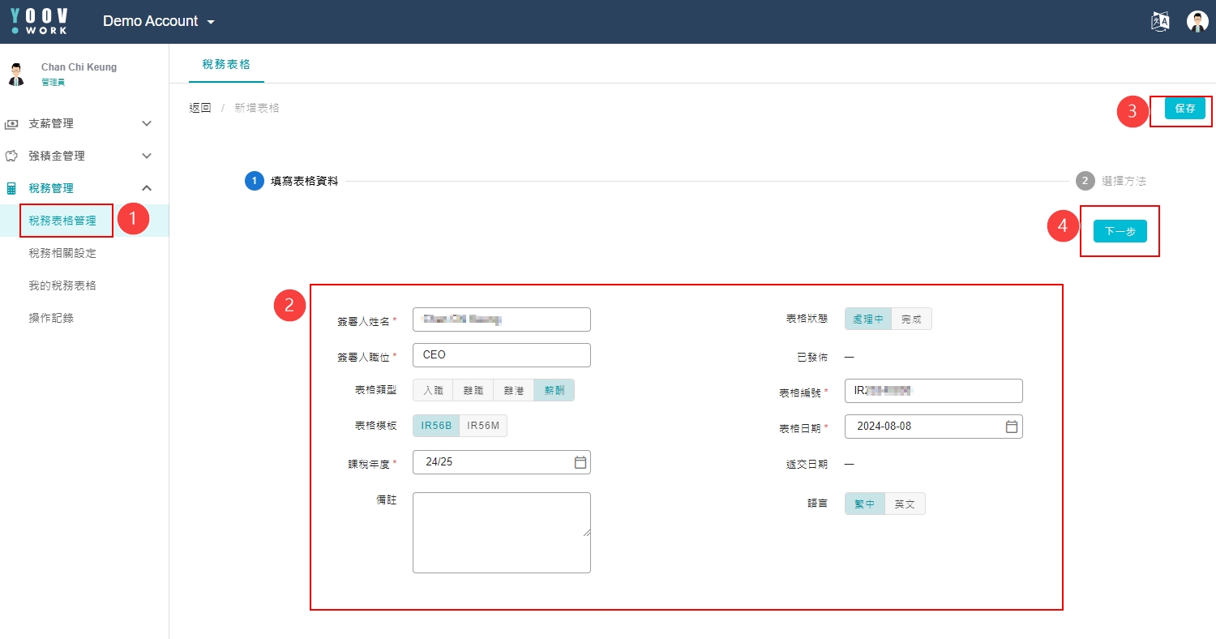Click the payroll management money icon
This screenshot has width=1216, height=639.
[x=11, y=124]
